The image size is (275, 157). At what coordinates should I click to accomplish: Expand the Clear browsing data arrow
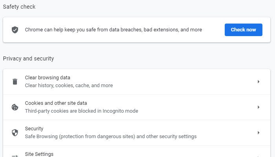coord(258,82)
